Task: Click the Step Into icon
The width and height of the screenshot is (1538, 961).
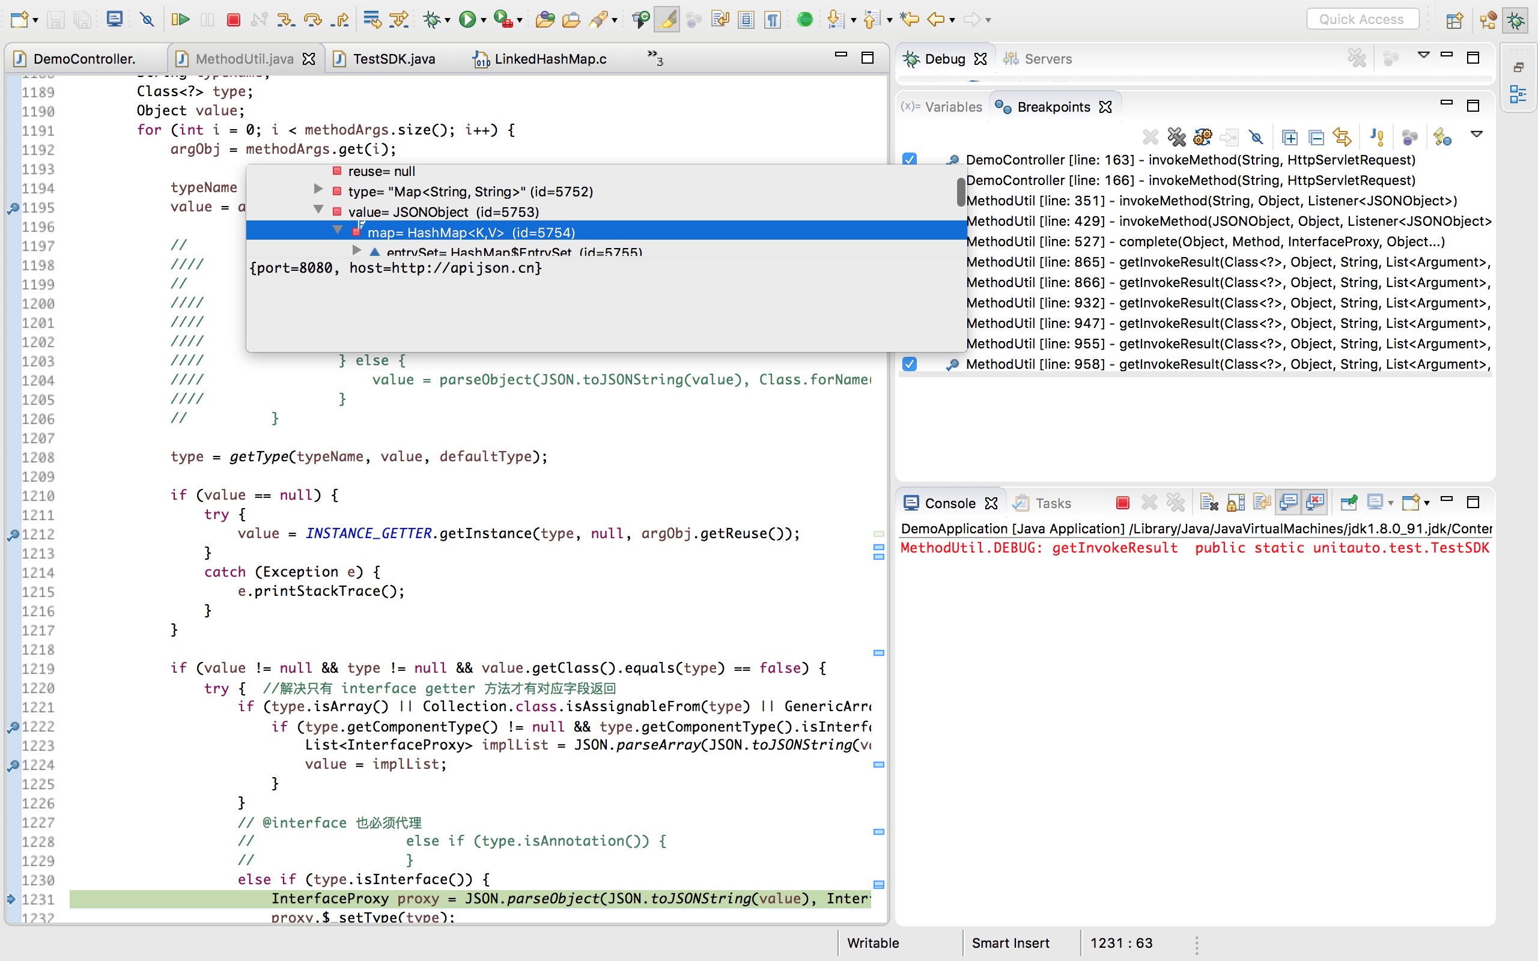Action: (x=285, y=20)
